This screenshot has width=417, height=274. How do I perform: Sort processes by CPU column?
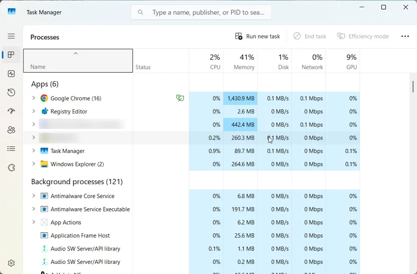(x=206, y=60)
